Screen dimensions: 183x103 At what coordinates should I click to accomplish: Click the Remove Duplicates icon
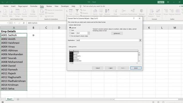(107, 13)
